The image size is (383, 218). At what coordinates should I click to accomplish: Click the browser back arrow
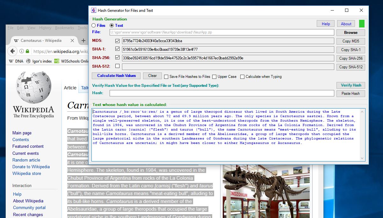[x=12, y=51]
